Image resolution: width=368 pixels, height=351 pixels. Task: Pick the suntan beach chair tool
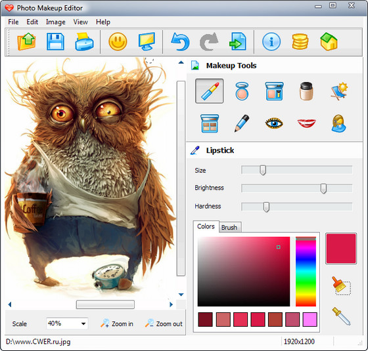[x=338, y=91]
